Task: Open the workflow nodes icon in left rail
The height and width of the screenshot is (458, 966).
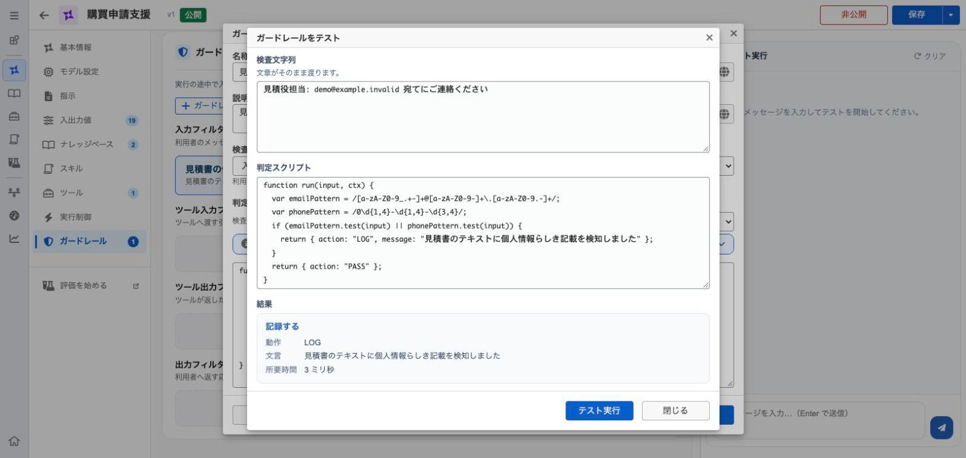Action: 14,192
